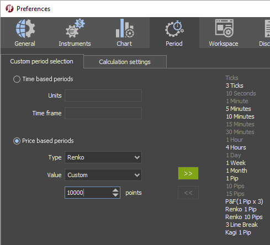Select Kagi 1 Pip list entry

click(x=238, y=232)
